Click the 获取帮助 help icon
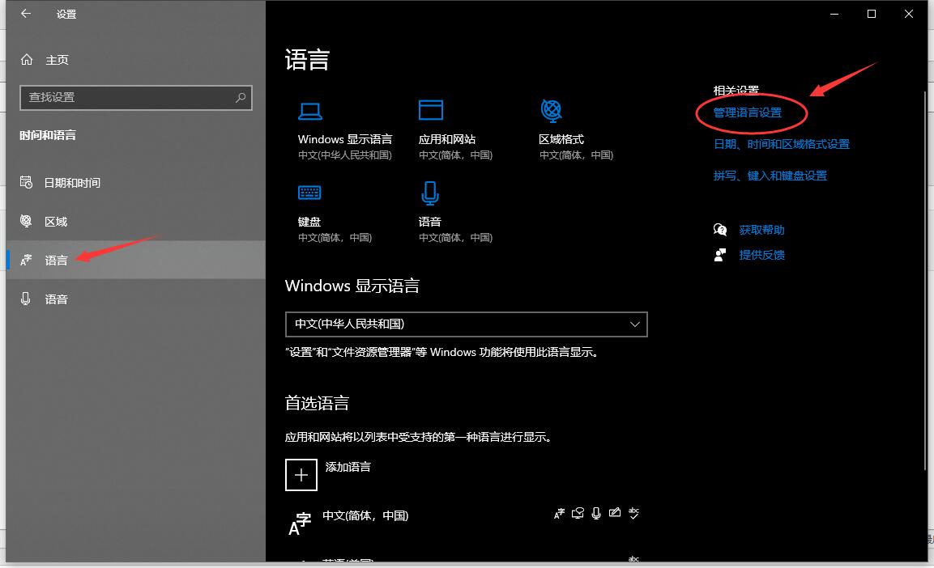The width and height of the screenshot is (934, 568). pos(720,229)
